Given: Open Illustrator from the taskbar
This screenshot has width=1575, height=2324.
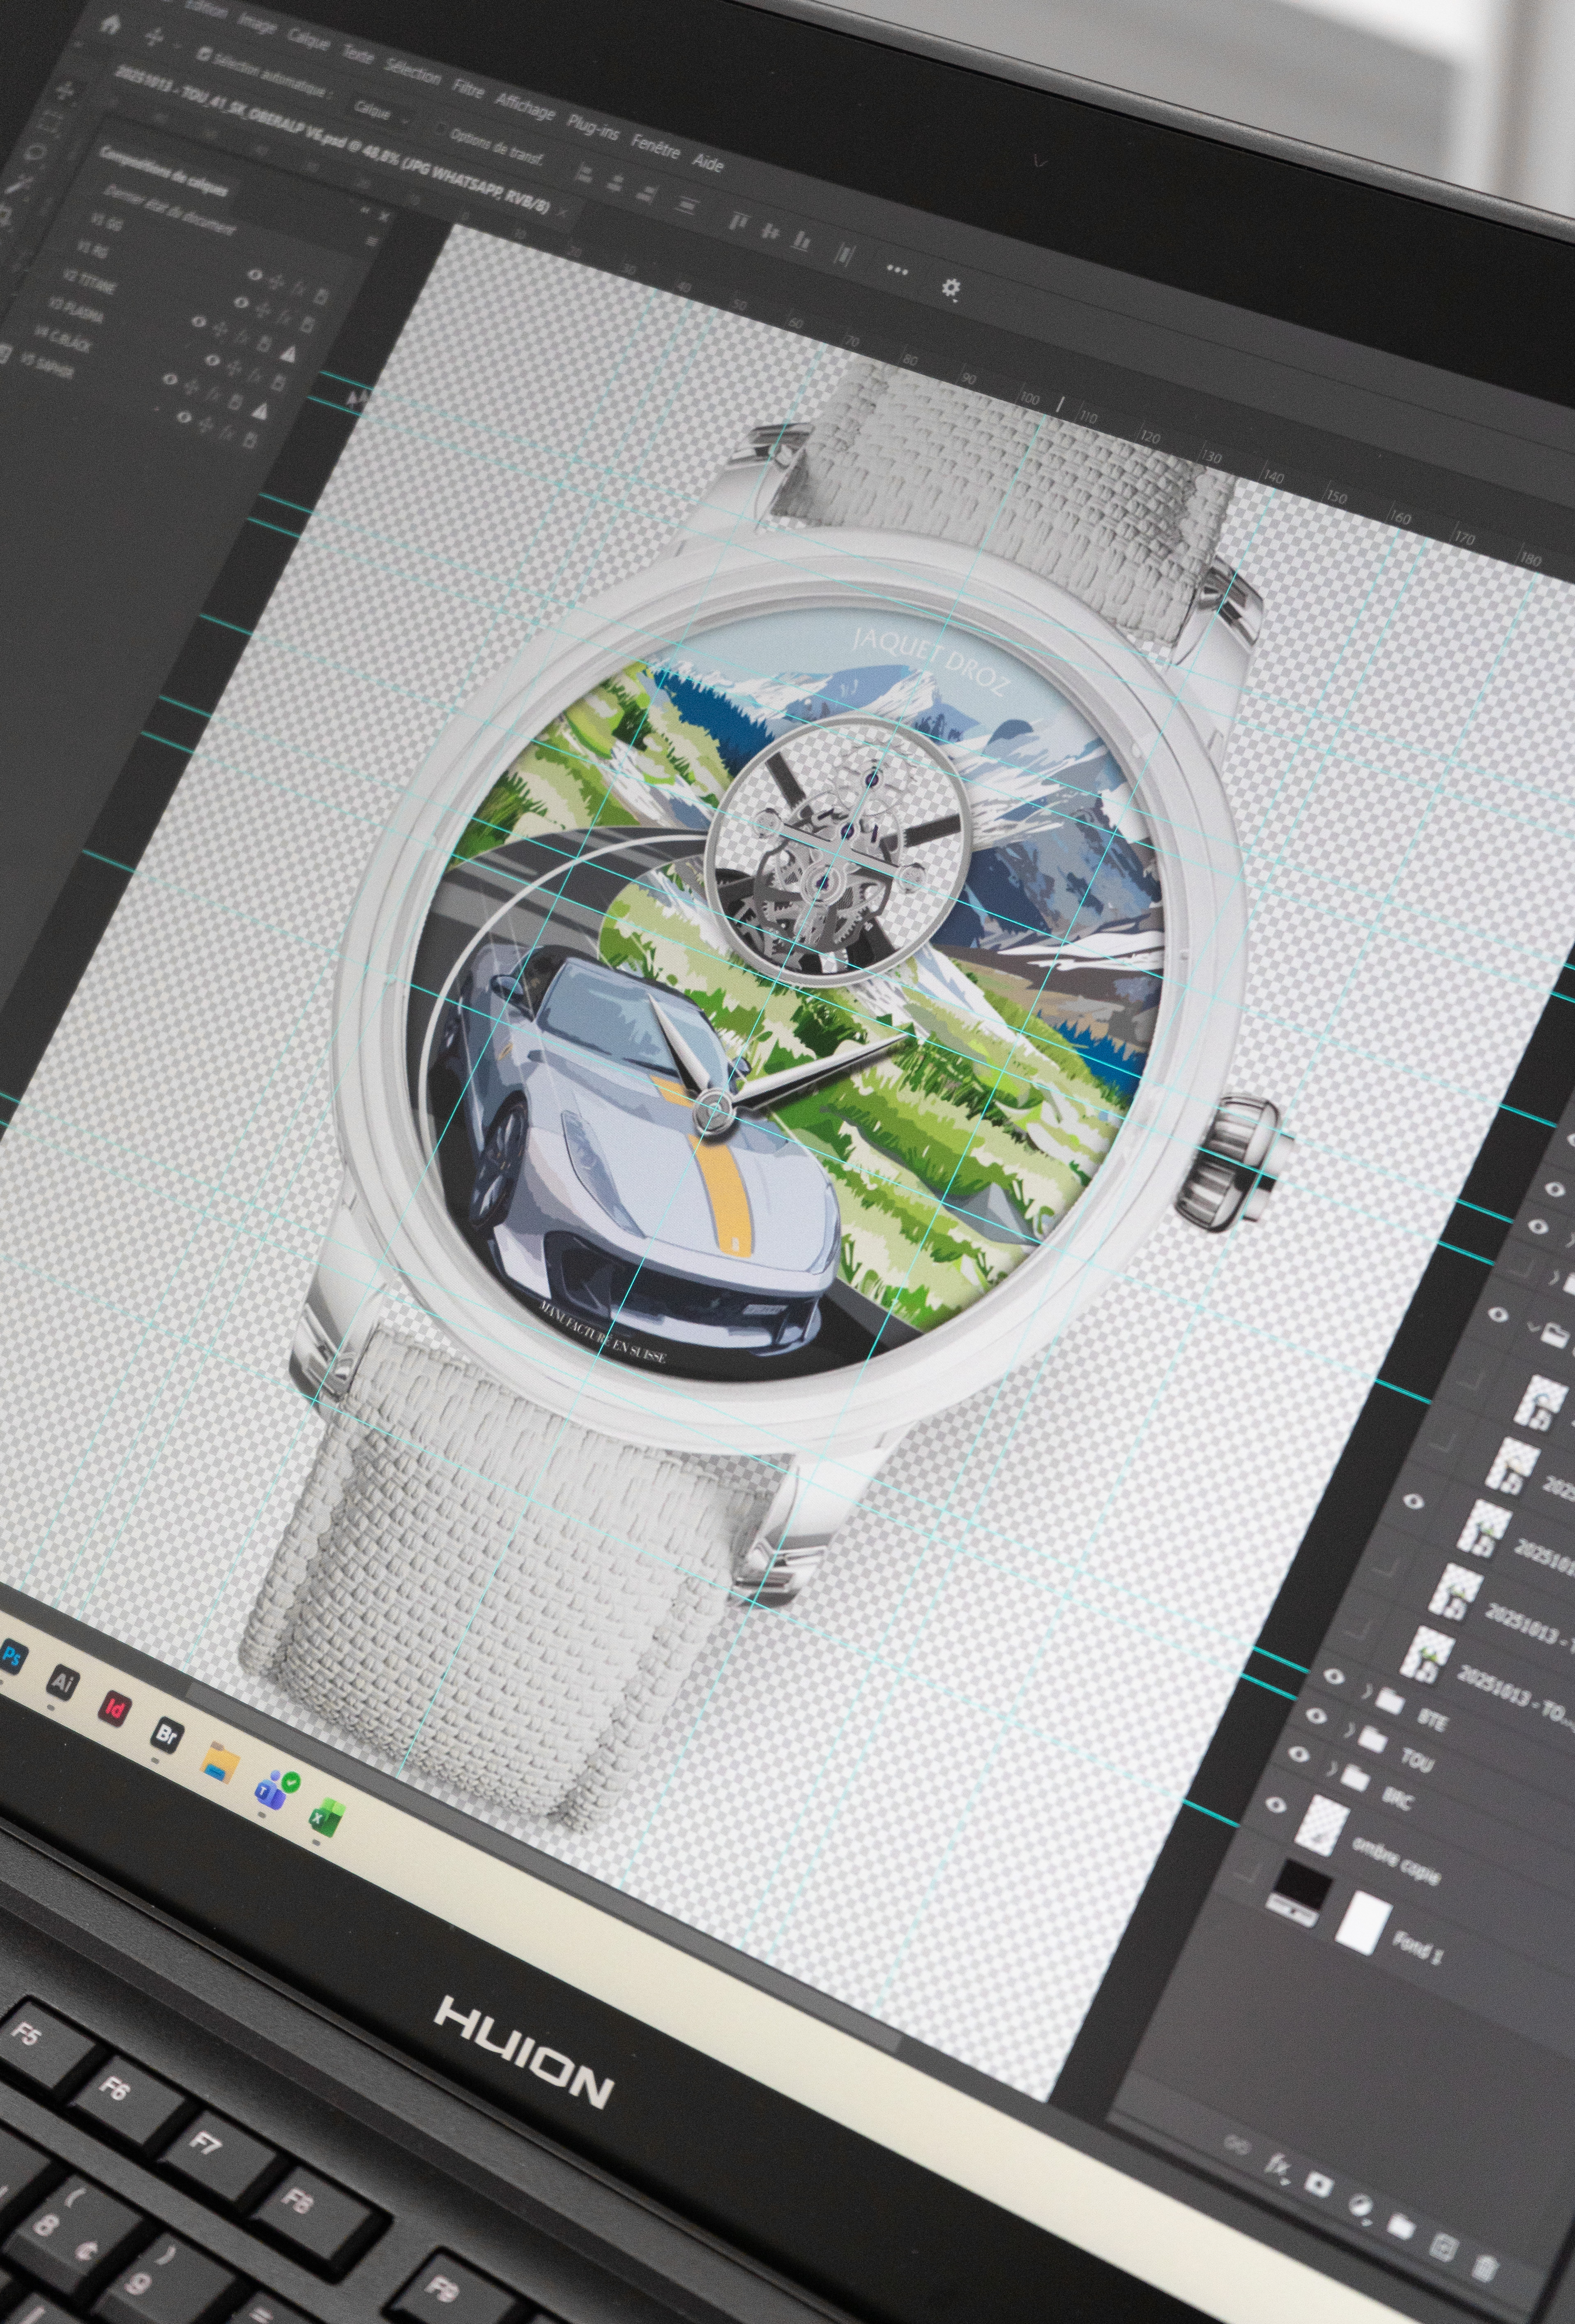Looking at the screenshot, I should coord(62,1683).
